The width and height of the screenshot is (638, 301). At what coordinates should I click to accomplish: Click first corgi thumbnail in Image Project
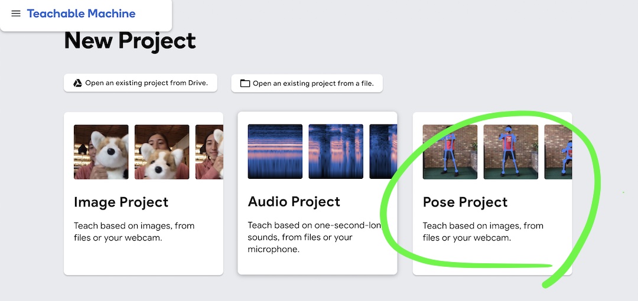101,152
